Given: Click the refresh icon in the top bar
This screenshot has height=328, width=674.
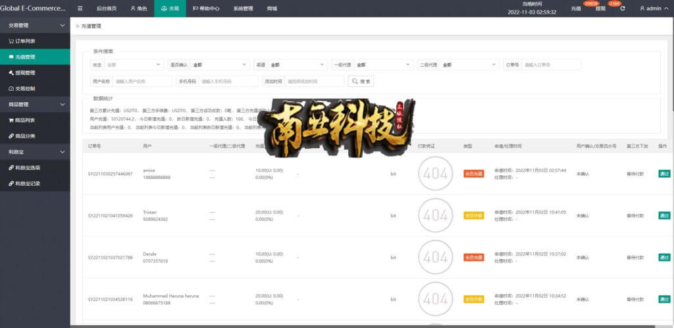Looking at the screenshot, I should pos(623,8).
